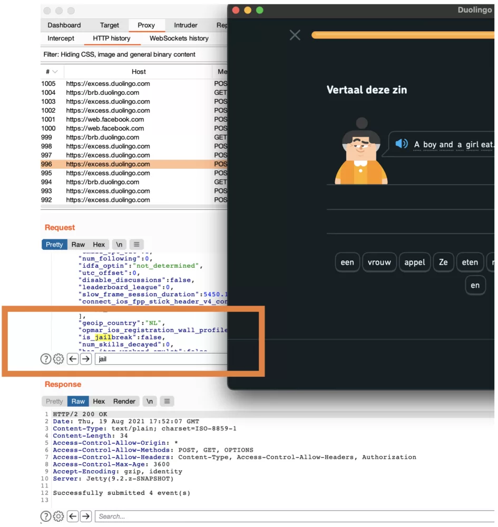Switch Request view to Raw
498x527 pixels.
[78, 245]
